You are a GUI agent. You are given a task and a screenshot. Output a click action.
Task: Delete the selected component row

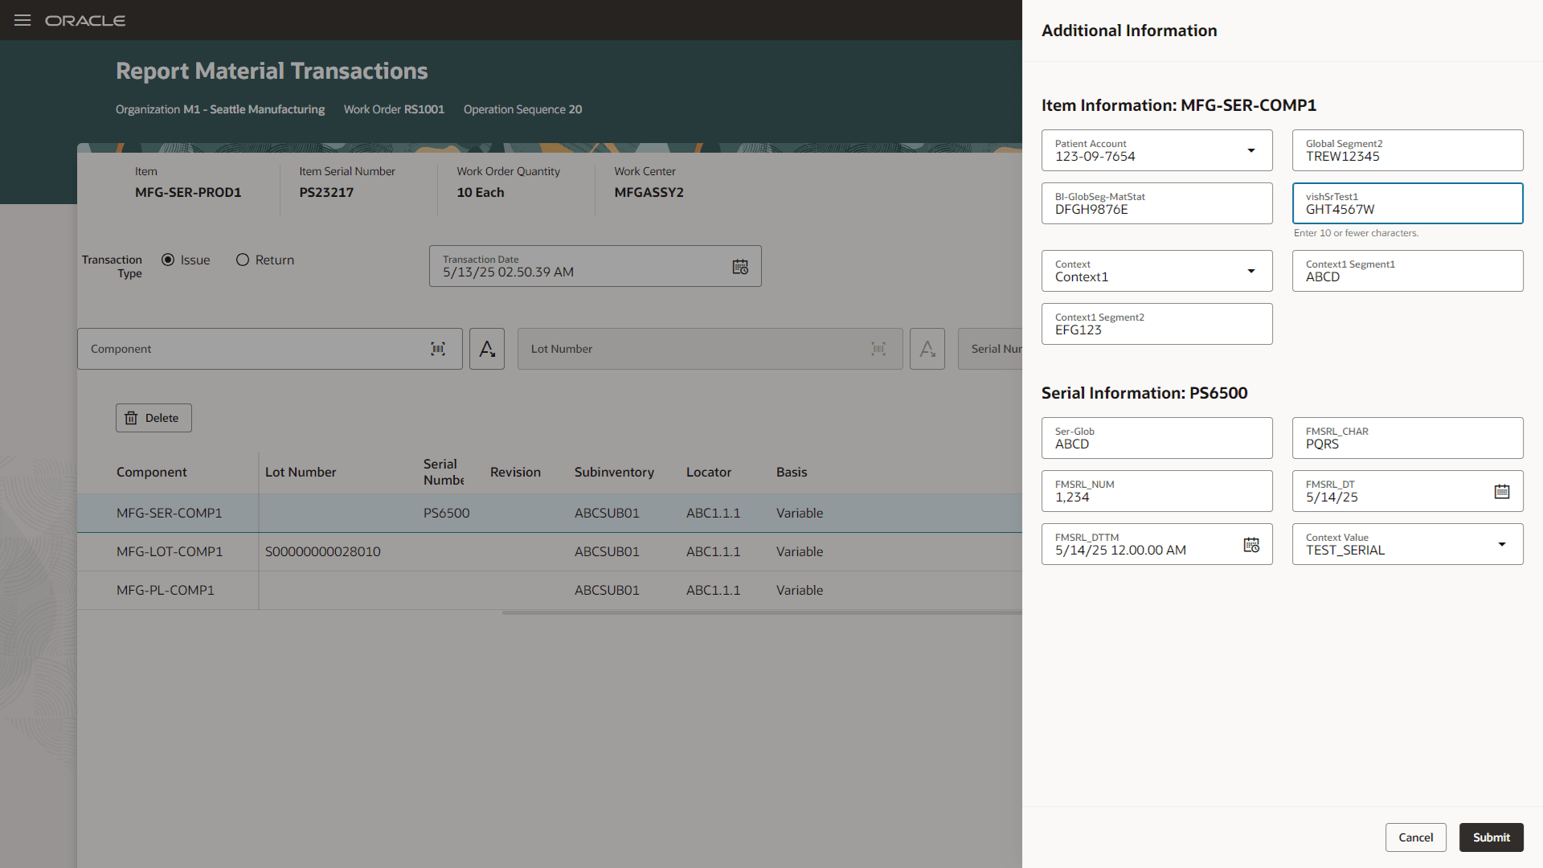pyautogui.click(x=153, y=417)
